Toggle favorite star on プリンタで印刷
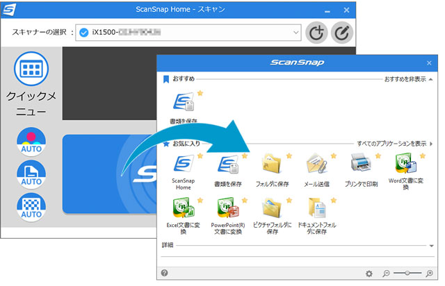Screen dimensions: 445x286 tap(378, 155)
